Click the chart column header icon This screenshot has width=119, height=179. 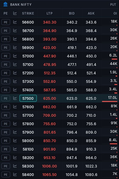(x=15, y=13)
